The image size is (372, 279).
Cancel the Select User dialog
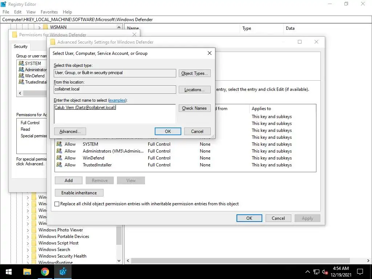click(197, 132)
